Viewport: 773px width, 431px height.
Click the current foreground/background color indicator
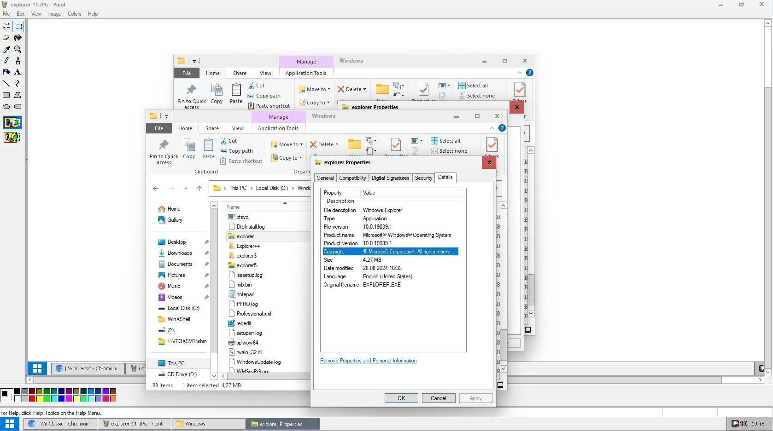point(6,395)
